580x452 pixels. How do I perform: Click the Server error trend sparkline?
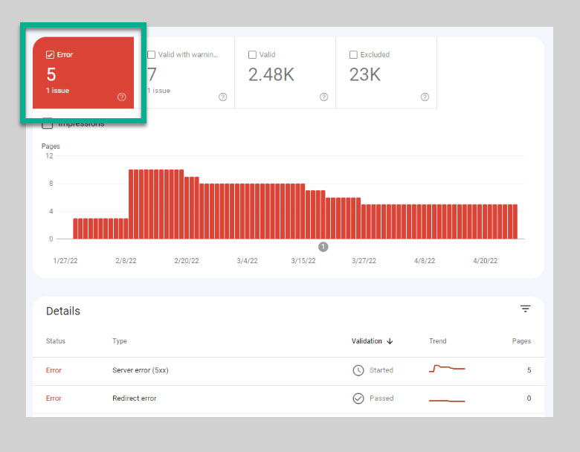[446, 369]
